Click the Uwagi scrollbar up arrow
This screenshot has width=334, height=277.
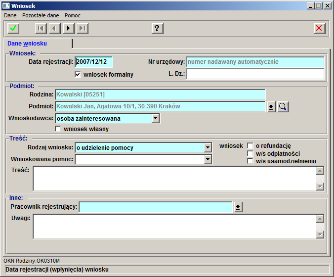tap(320, 219)
